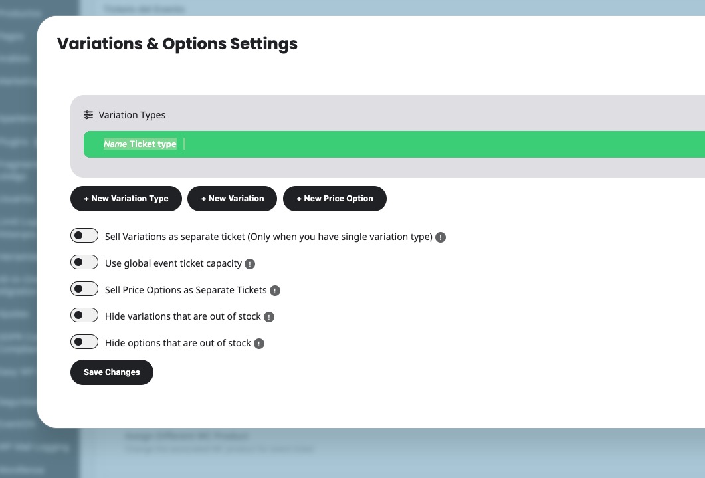Add a new price option

tap(334, 199)
